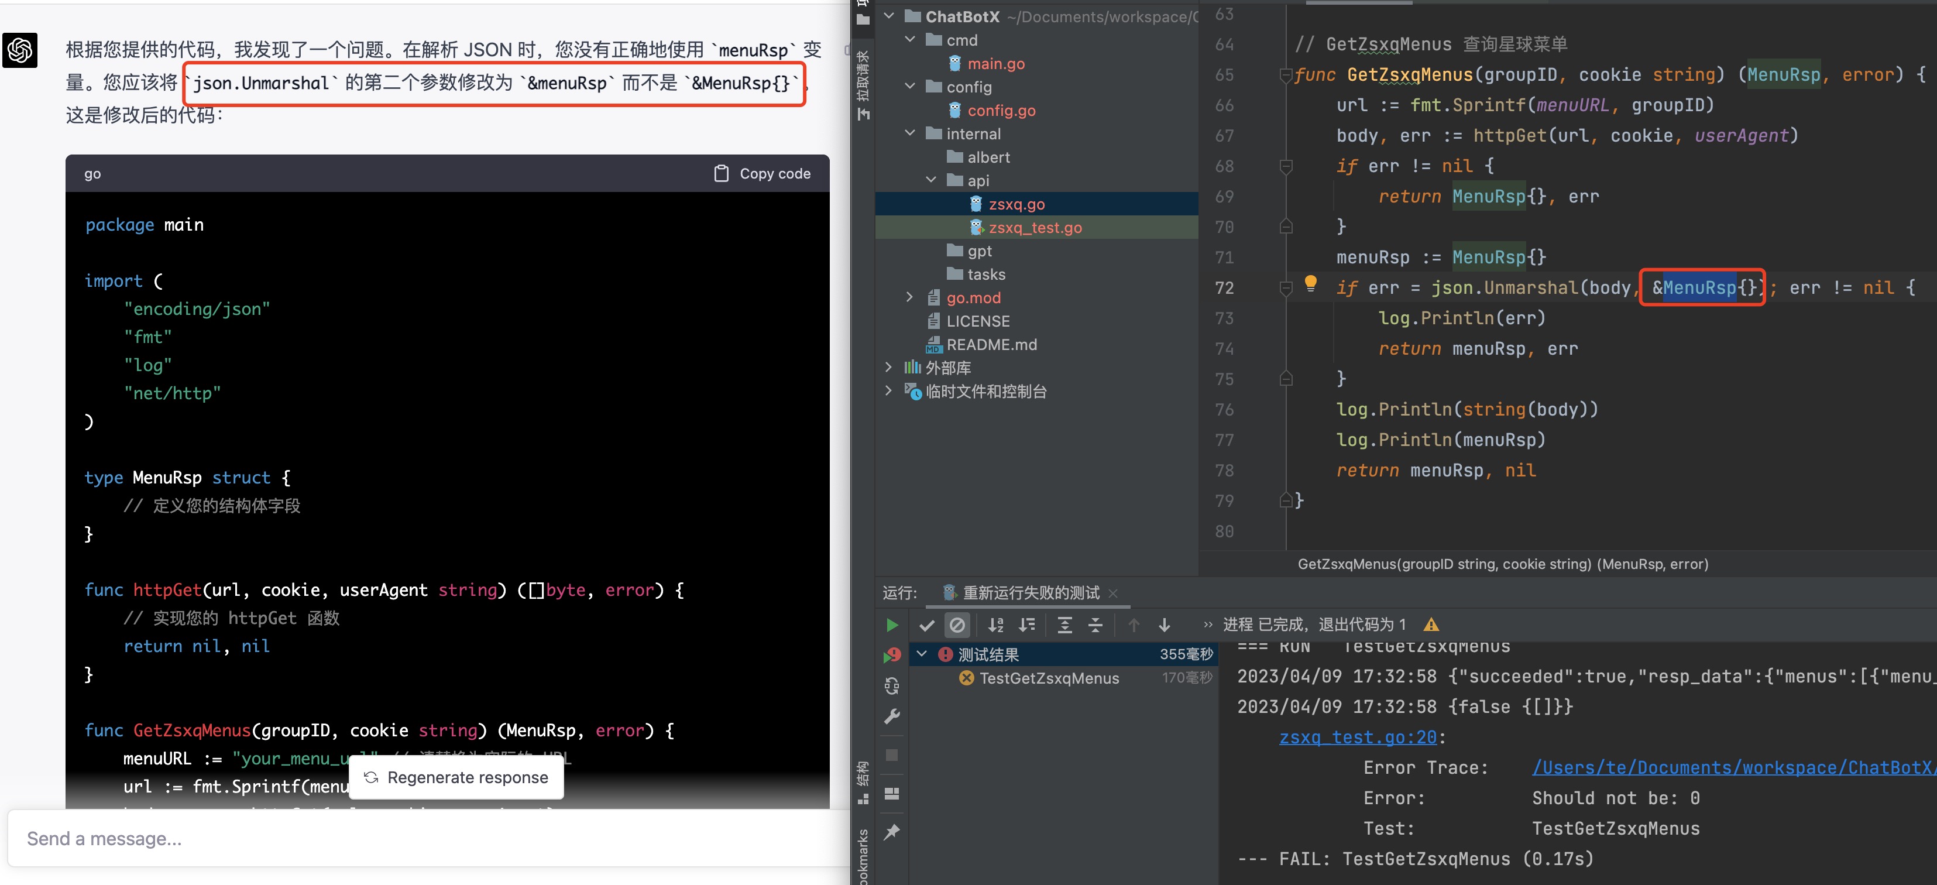Close the 重新运行失败的测试 run tab

(x=1114, y=594)
